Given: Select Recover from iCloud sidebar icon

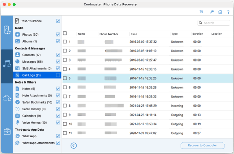Looking at the screenshot, I should (7, 98).
